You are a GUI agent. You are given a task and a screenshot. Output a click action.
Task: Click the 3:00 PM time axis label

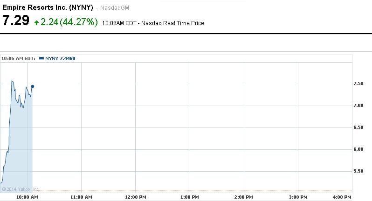point(298,197)
